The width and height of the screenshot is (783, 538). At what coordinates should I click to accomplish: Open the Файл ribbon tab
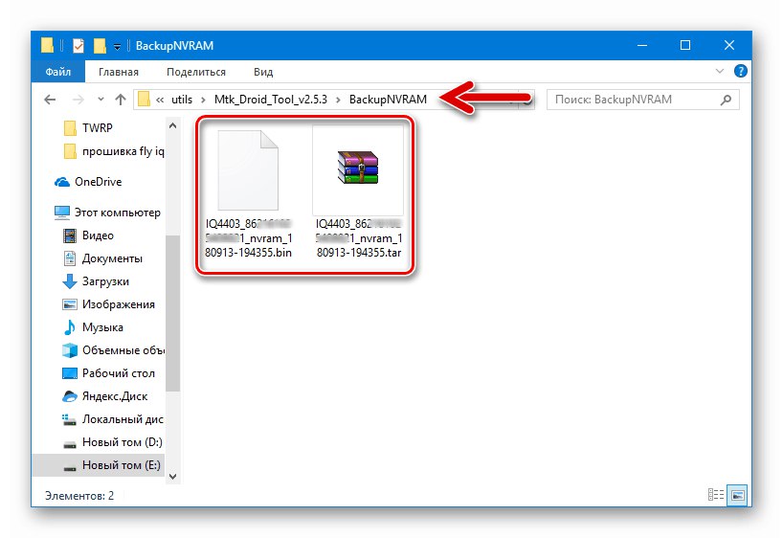tap(58, 72)
